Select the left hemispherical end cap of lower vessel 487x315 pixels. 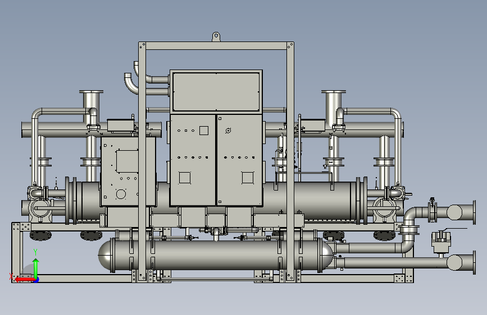104,256
